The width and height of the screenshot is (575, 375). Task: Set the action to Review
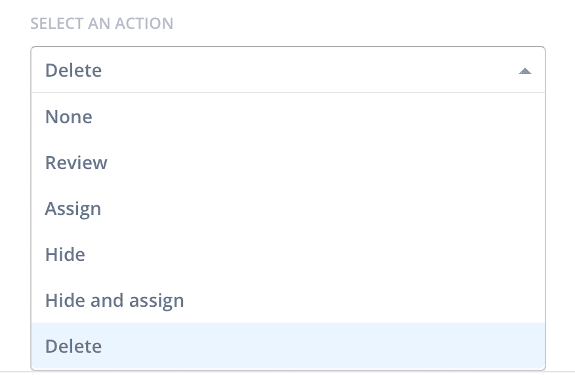[x=288, y=163]
